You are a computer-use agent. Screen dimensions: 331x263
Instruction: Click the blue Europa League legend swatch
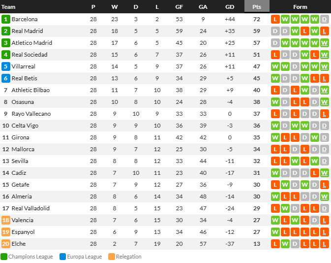coord(62,257)
